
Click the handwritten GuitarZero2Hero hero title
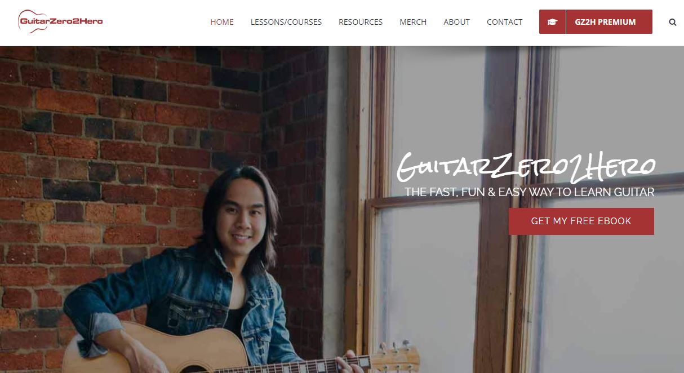click(526, 166)
